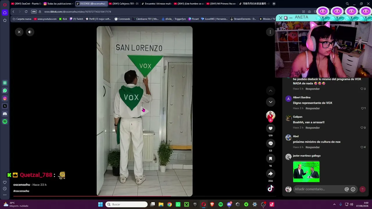Open the StreamElements bookmark
The height and width of the screenshot is (209, 372).
tap(243, 19)
